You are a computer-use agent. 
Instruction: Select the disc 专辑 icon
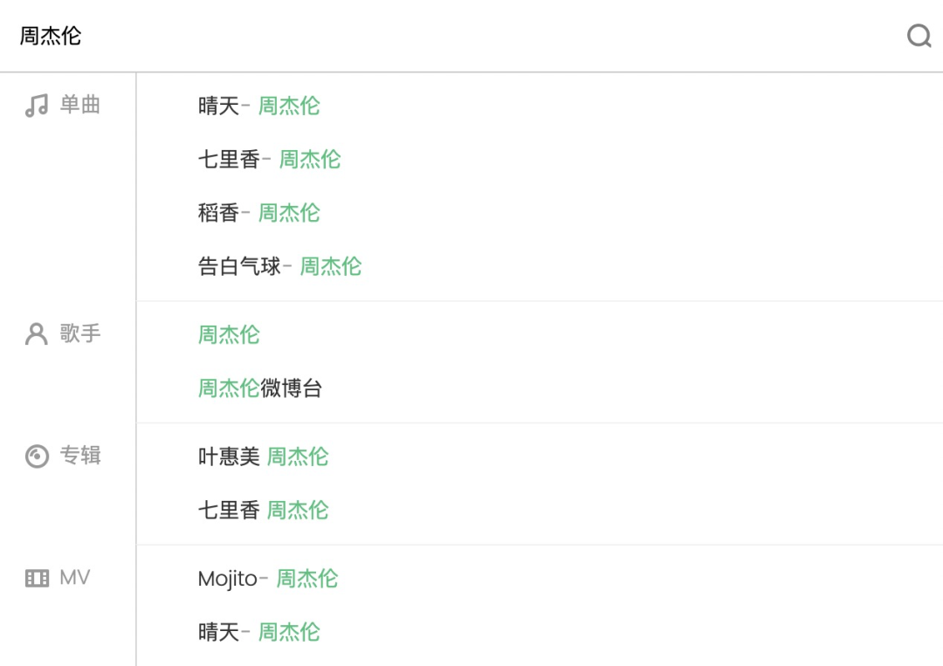pos(37,457)
